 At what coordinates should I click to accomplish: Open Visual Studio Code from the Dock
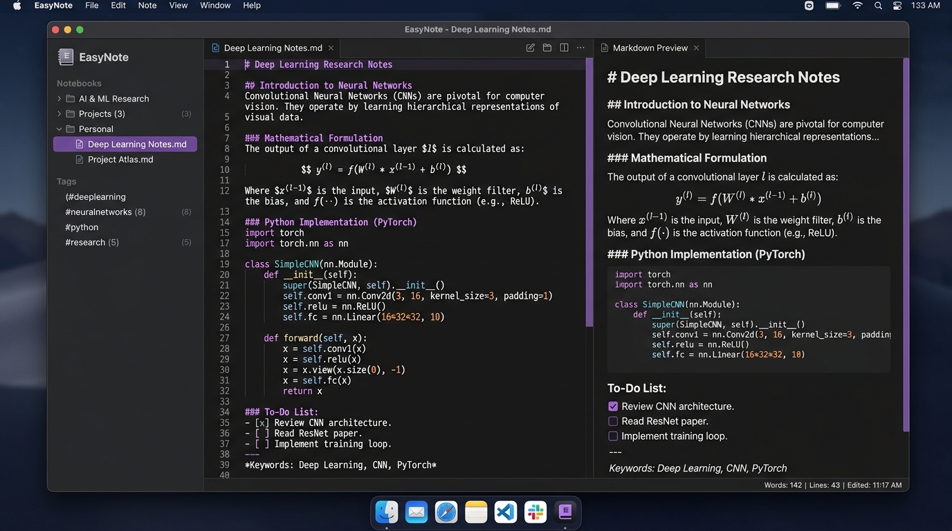[506, 512]
